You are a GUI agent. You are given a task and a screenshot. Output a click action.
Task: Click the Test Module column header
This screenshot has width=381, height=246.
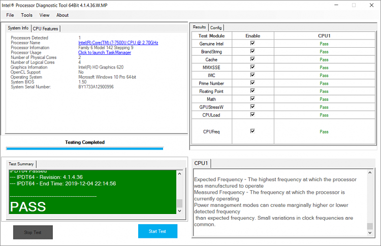[x=212, y=36]
